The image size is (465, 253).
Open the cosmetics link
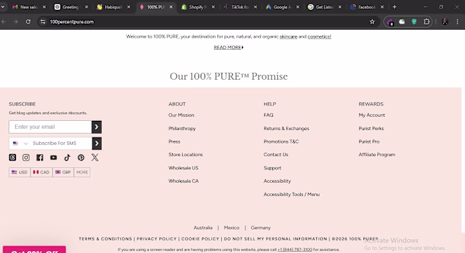[x=319, y=37]
